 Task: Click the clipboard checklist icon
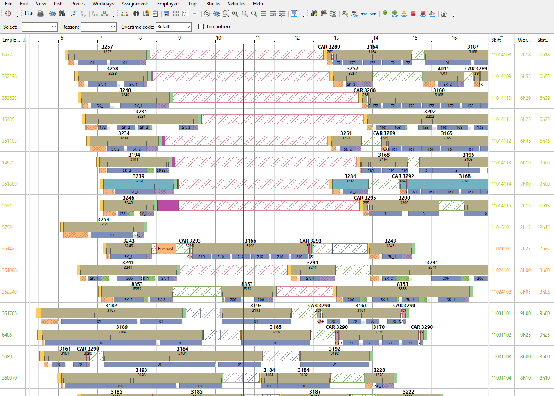(x=155, y=13)
